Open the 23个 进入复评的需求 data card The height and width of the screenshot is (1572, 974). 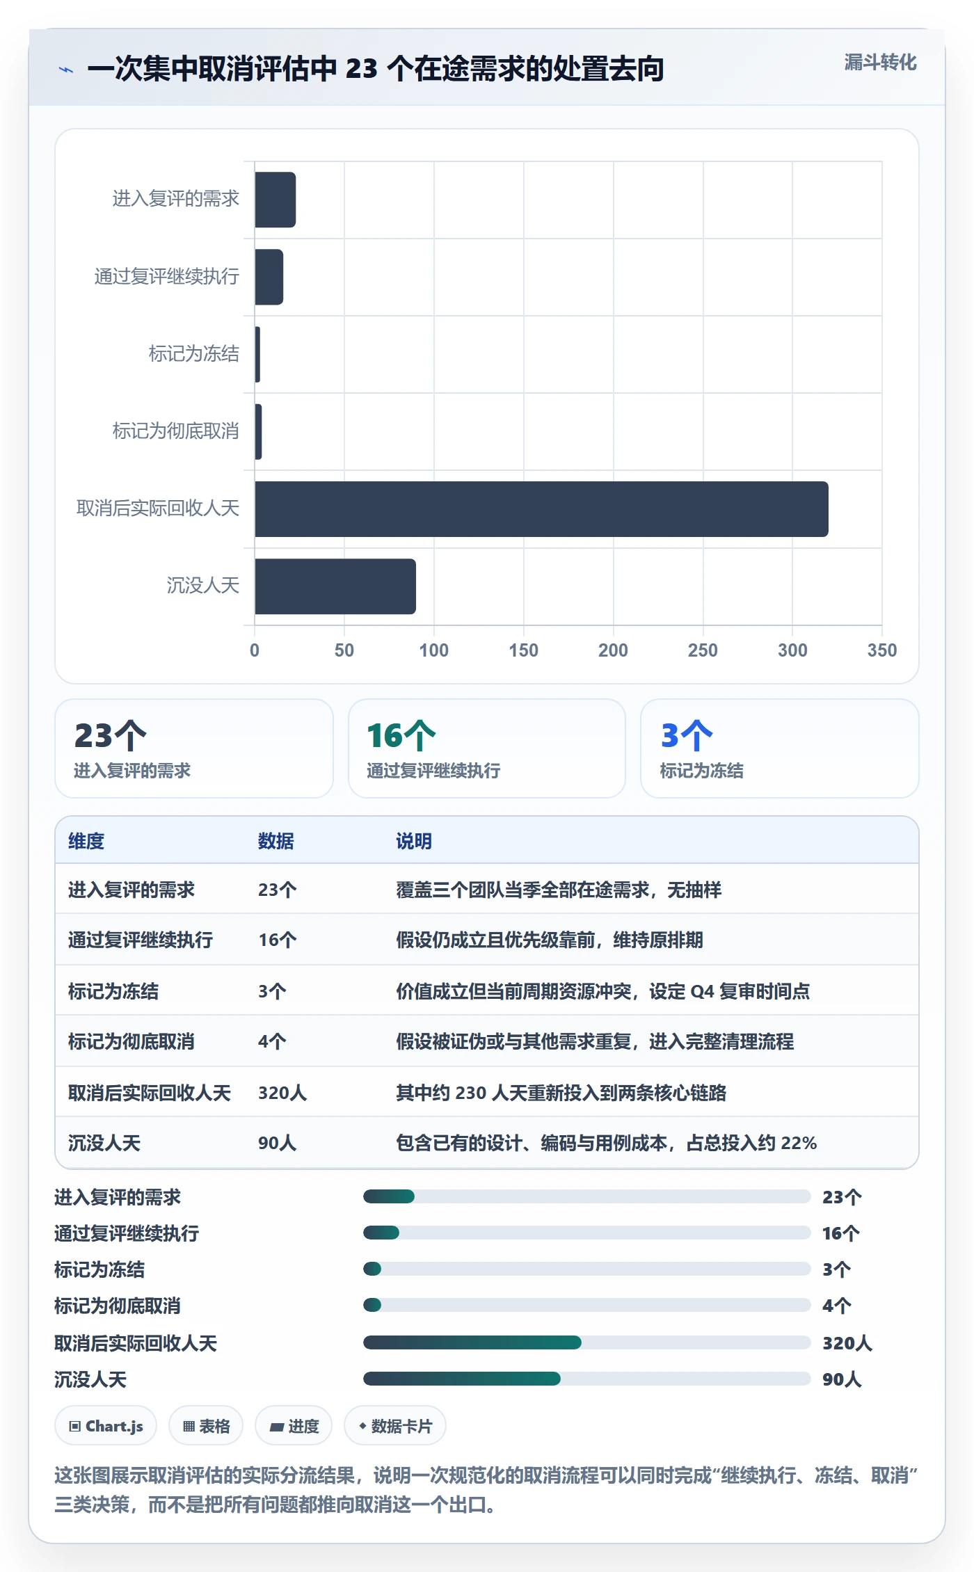tap(194, 748)
